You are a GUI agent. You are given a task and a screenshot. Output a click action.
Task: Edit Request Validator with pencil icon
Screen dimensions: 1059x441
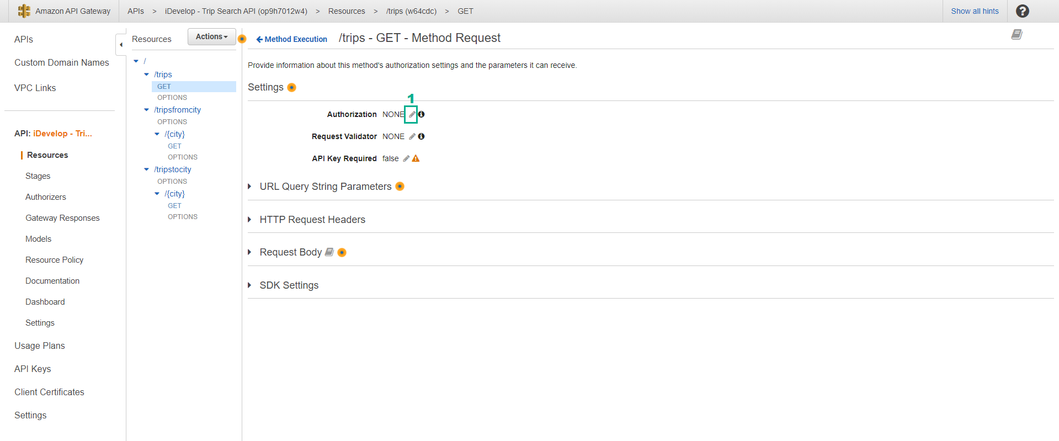(412, 136)
